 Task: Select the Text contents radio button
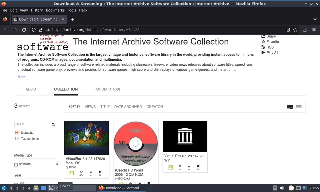tap(17, 138)
